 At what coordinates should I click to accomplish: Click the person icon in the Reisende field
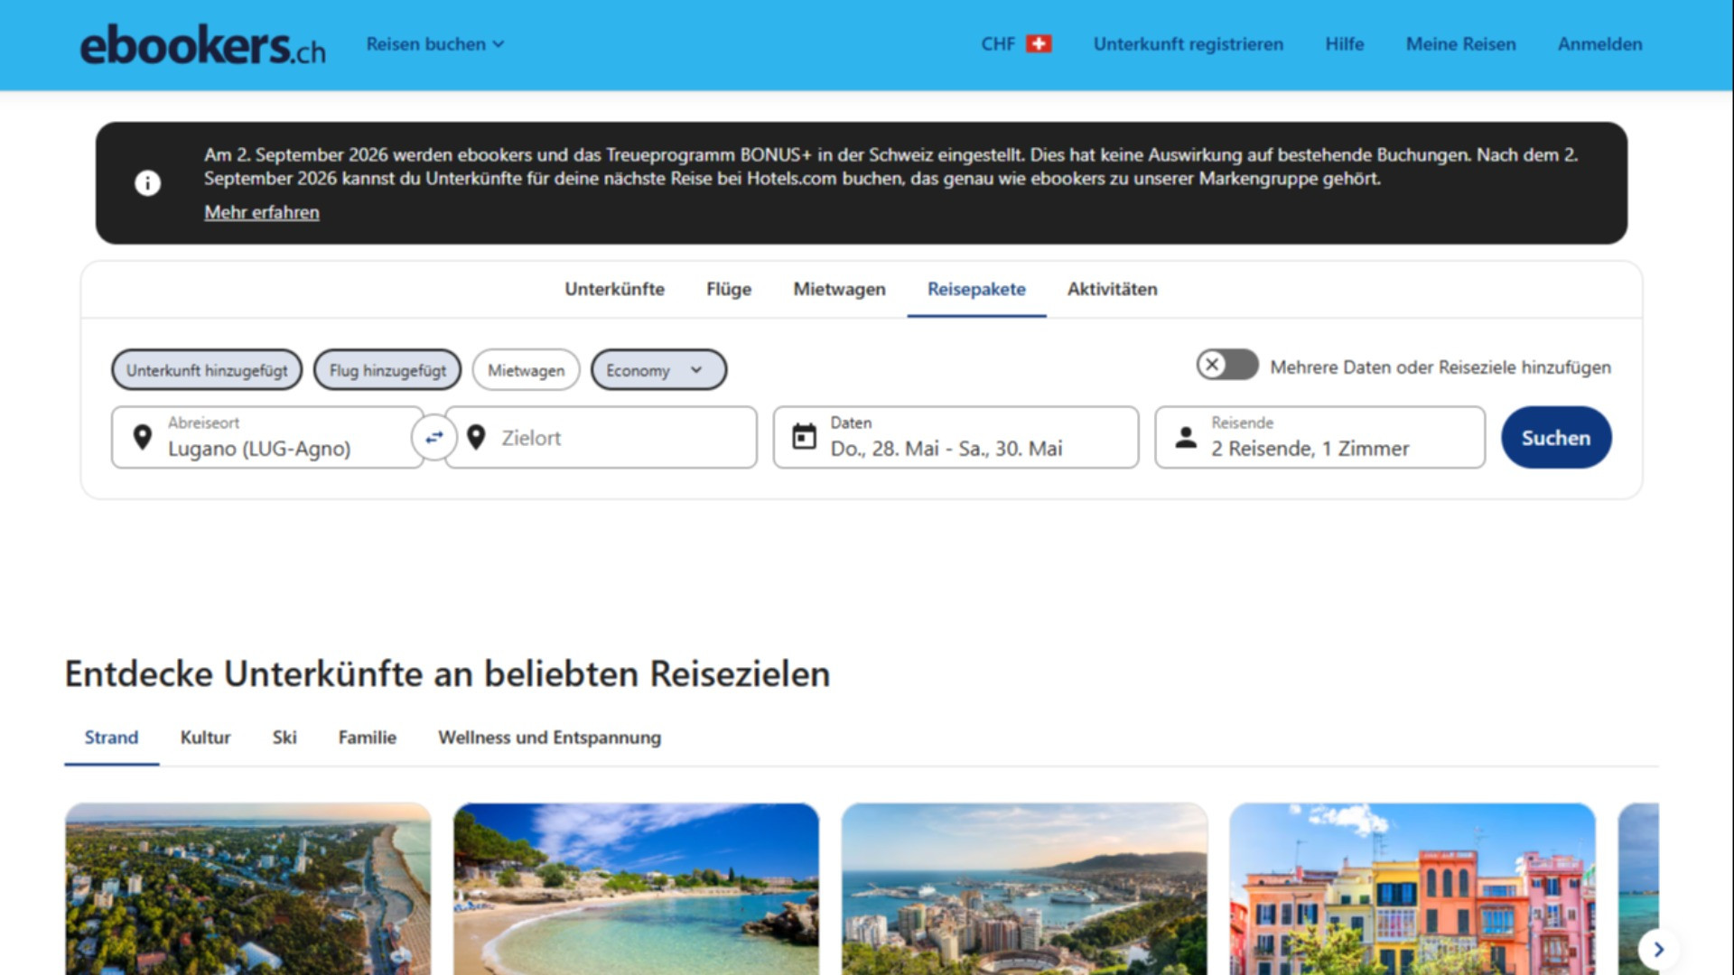pos(1186,437)
